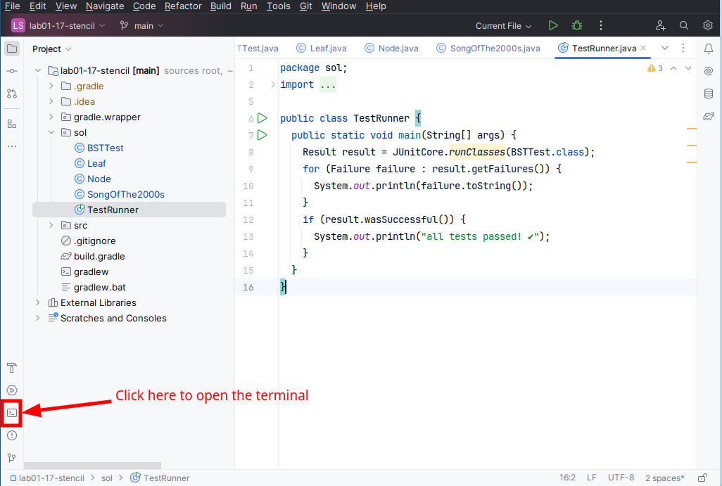Open the Structure tool window icon
722x486 pixels.
pos(12,124)
